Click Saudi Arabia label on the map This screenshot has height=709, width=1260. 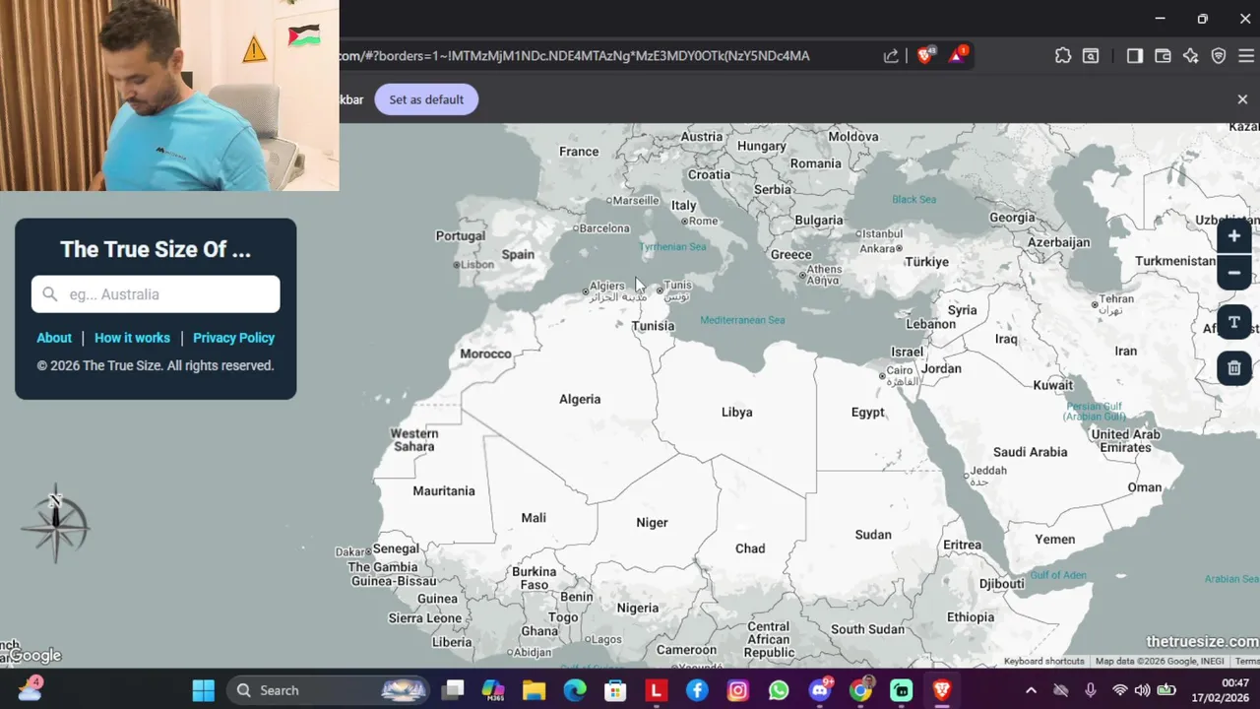click(1030, 452)
